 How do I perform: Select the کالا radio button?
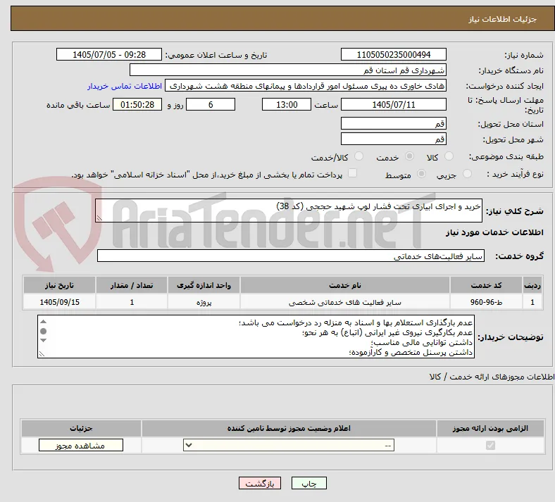[x=449, y=156]
